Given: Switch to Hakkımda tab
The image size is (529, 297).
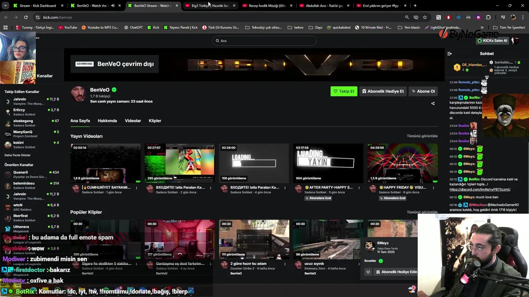Looking at the screenshot, I should click(x=107, y=121).
